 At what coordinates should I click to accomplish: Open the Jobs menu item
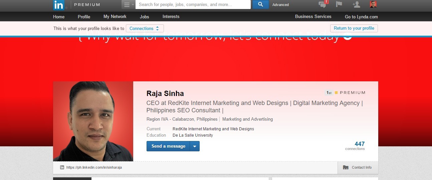(x=144, y=17)
